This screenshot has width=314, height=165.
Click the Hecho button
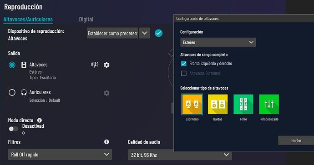pos(296,140)
